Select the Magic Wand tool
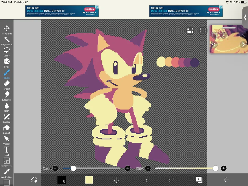This screenshot has height=186, width=248. tap(7, 41)
